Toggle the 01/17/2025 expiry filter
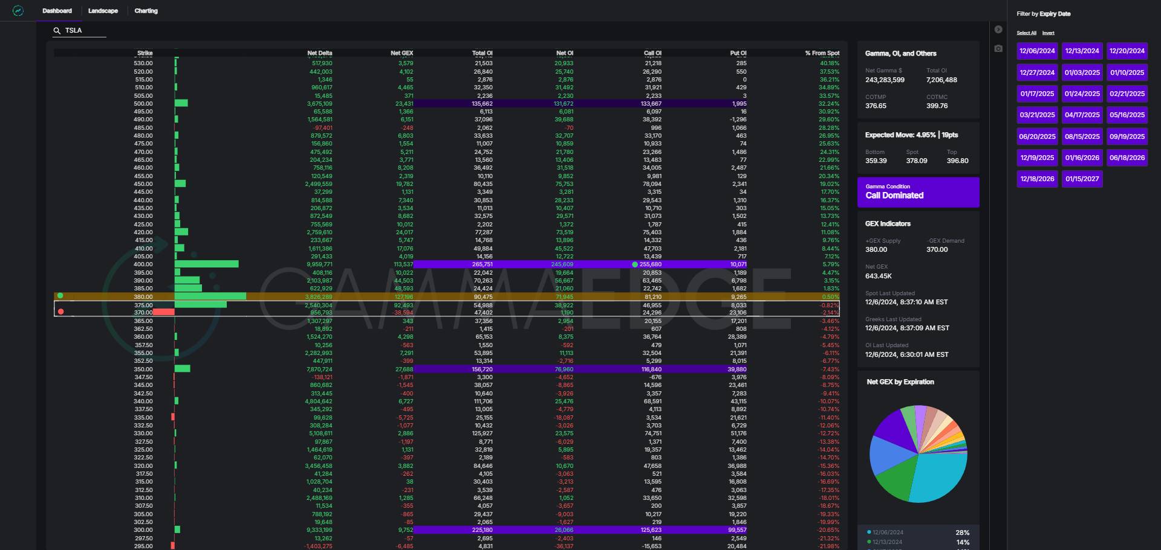The width and height of the screenshot is (1161, 550). (1037, 94)
